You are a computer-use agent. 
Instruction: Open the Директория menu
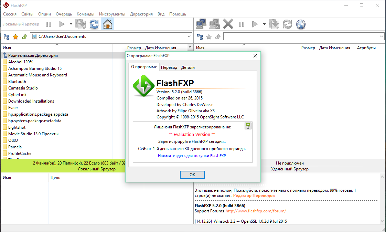[x=141, y=14]
